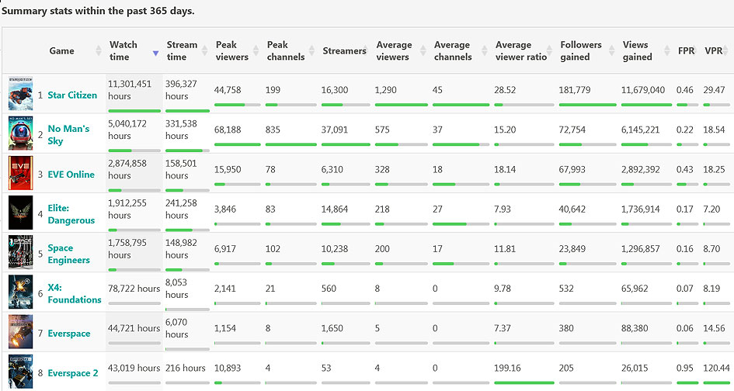Sort by Average viewer ratio header
Screen dimensions: 734x391
[x=521, y=50]
